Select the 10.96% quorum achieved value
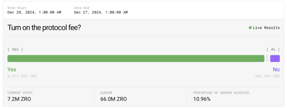The height and width of the screenshot is (108, 287). 202,99
